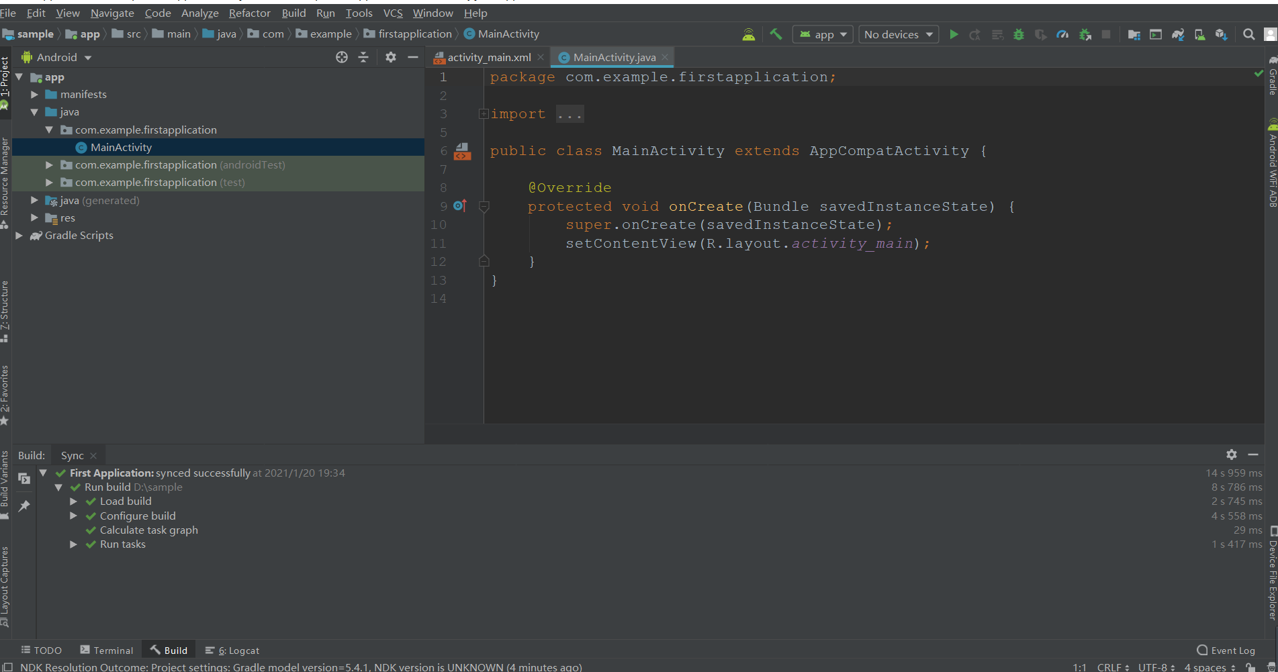Select Gradle Scripts in project tree
The height and width of the screenshot is (672, 1278).
(79, 236)
